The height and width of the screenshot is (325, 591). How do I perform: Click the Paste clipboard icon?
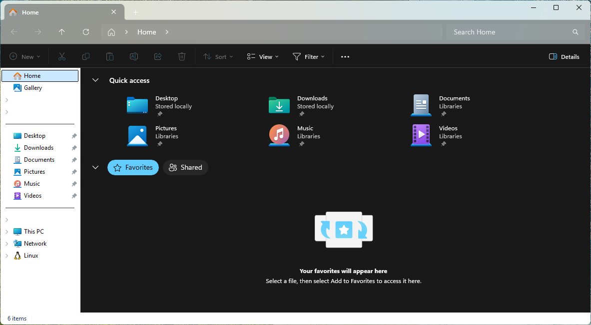(110, 56)
